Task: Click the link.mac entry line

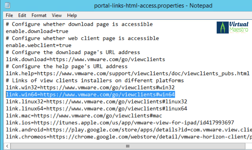Action: pyautogui.click(x=83, y=116)
